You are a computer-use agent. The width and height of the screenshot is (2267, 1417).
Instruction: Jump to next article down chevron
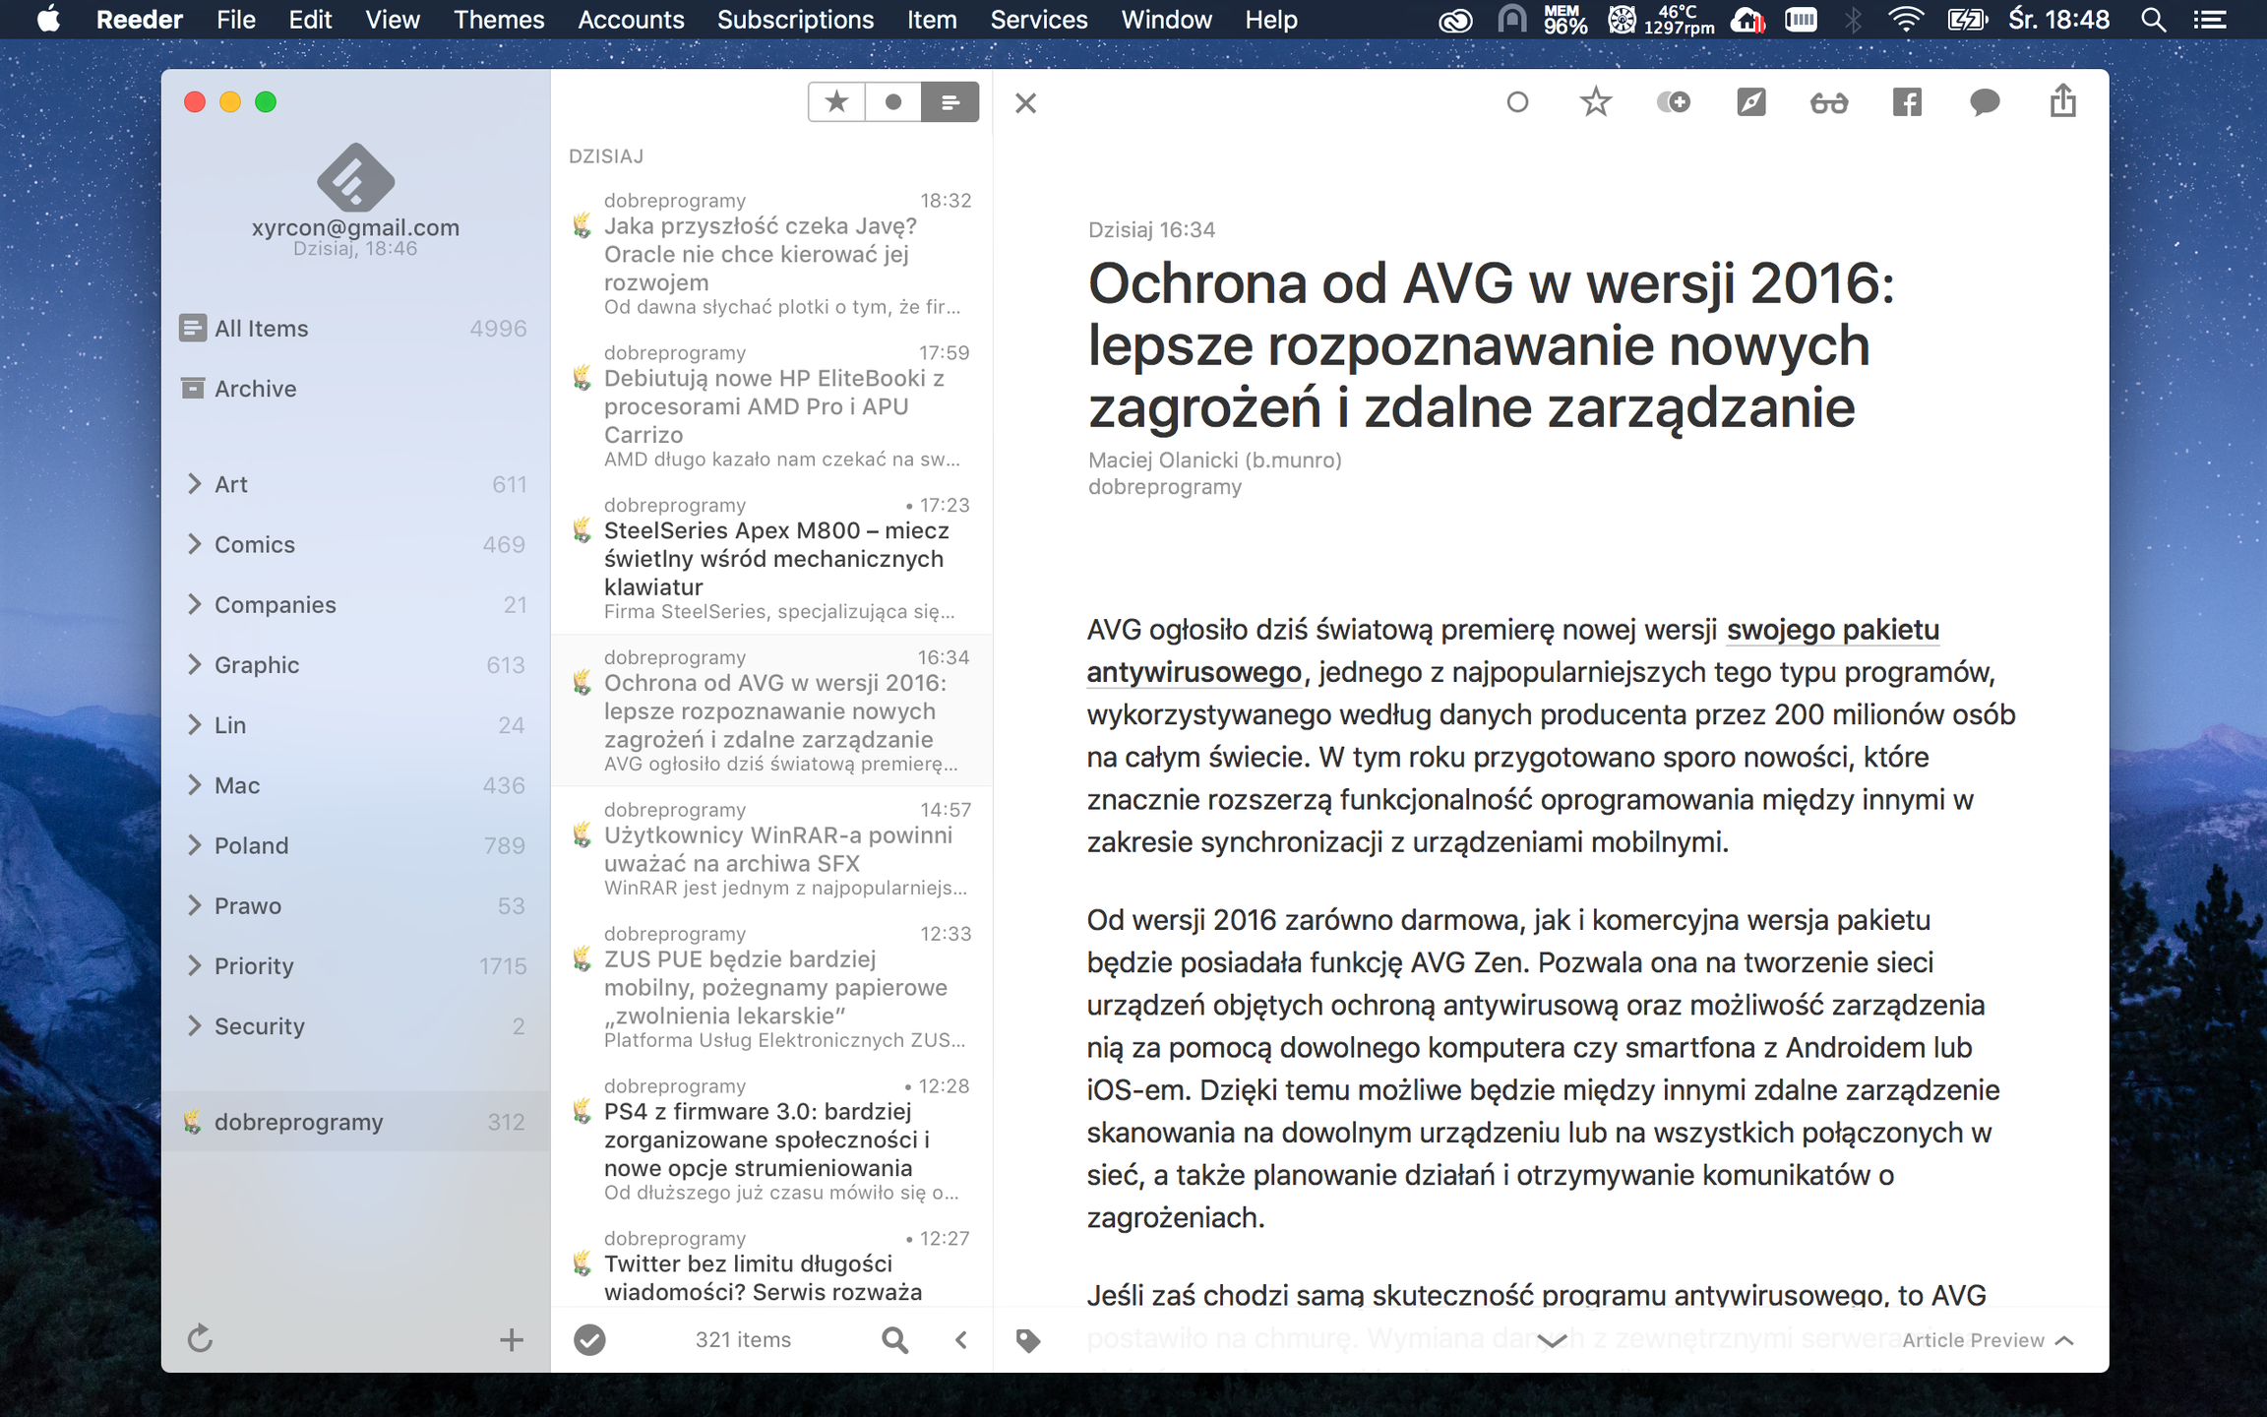click(x=1552, y=1340)
